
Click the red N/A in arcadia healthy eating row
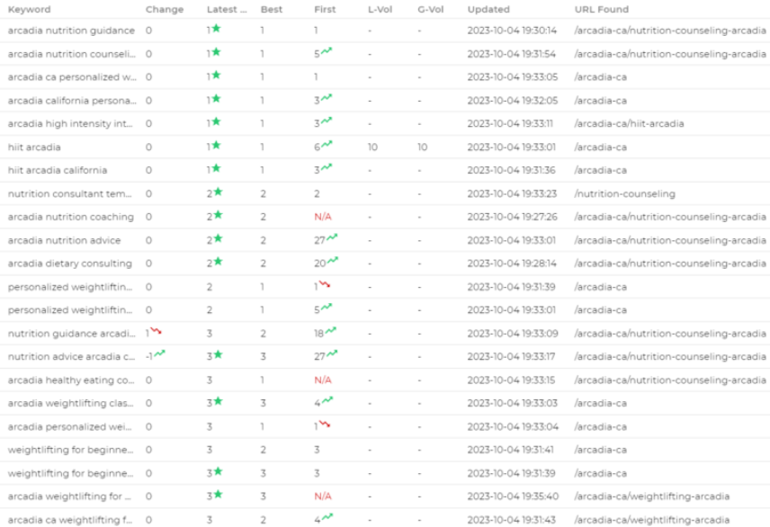tap(323, 380)
